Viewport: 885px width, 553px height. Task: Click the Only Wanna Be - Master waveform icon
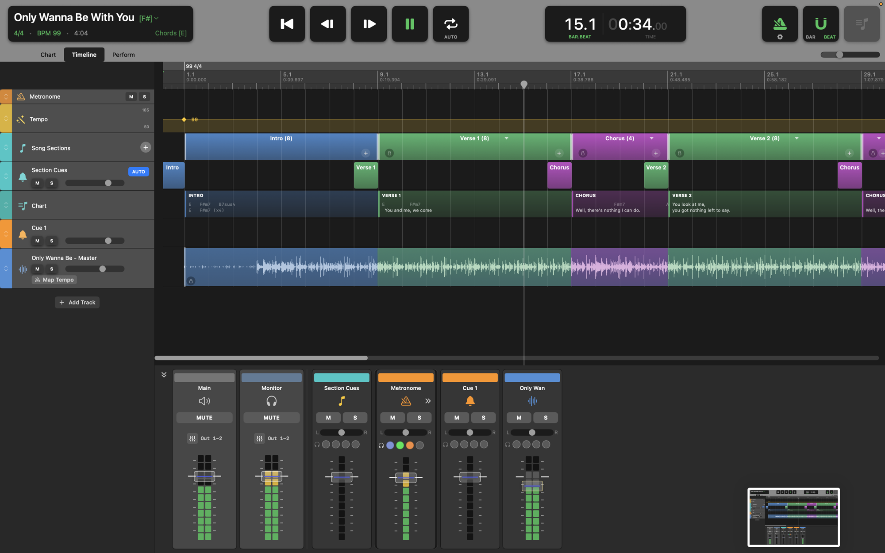click(23, 269)
